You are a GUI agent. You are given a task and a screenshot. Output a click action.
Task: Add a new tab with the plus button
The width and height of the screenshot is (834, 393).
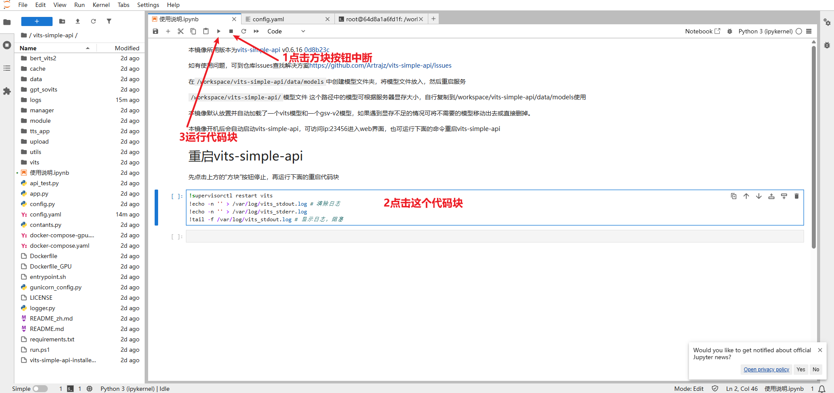pyautogui.click(x=434, y=19)
